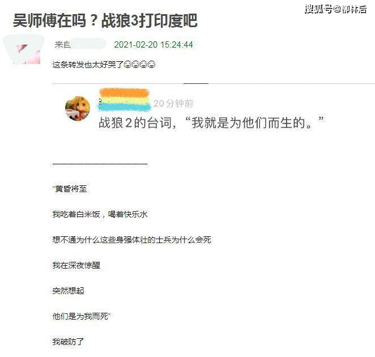
Task: Click the line 突然想起
Action: [x=69, y=291]
